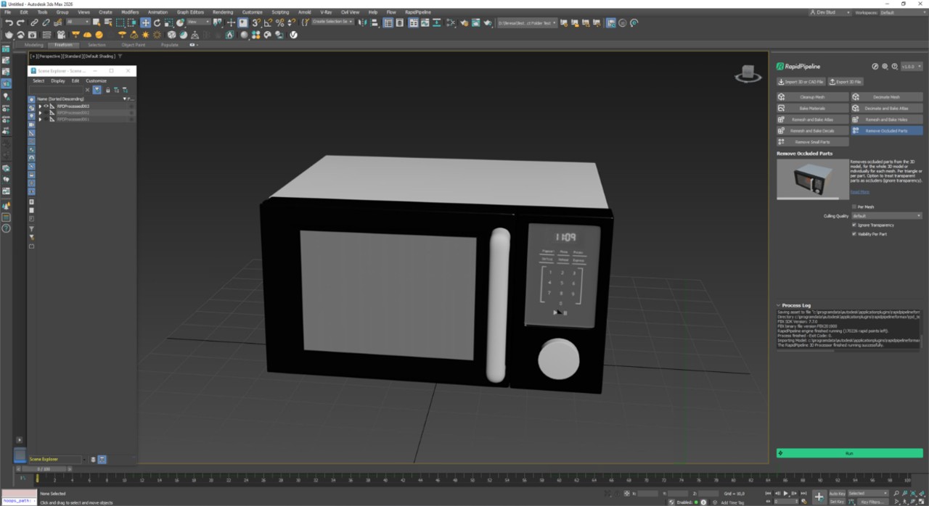Screen dimensions: 929x506
Task: Click Scene Explorer lock icon
Action: click(107, 90)
